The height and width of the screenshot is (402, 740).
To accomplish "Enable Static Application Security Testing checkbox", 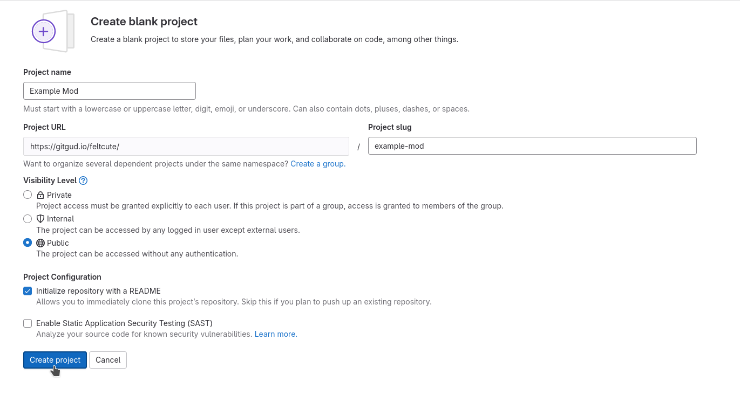I will (x=28, y=323).
